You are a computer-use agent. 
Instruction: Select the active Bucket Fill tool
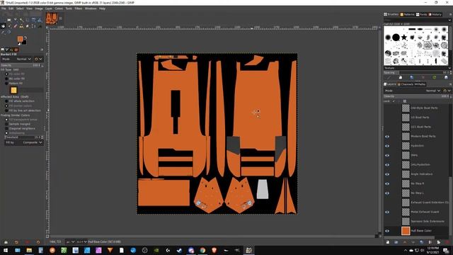click(3, 26)
